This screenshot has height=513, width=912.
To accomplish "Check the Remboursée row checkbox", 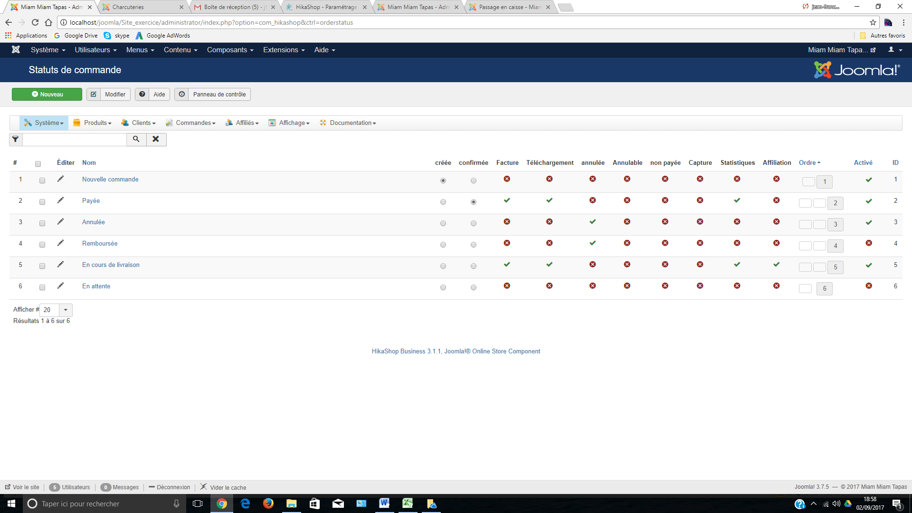I will click(42, 245).
